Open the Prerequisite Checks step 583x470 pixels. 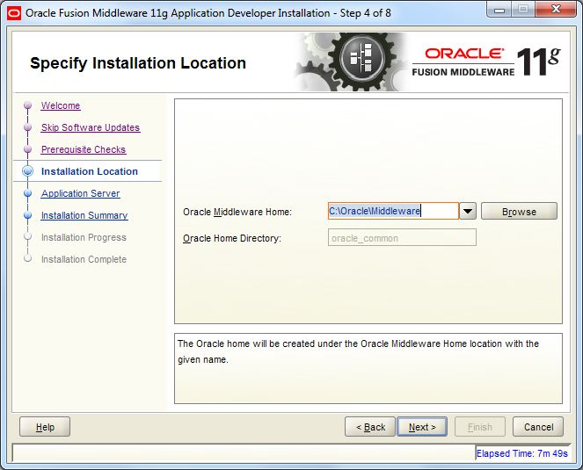[84, 149]
